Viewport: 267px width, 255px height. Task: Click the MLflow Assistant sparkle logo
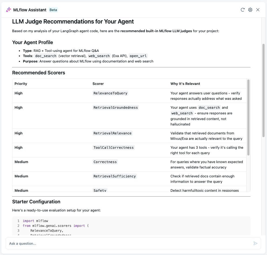8,10
